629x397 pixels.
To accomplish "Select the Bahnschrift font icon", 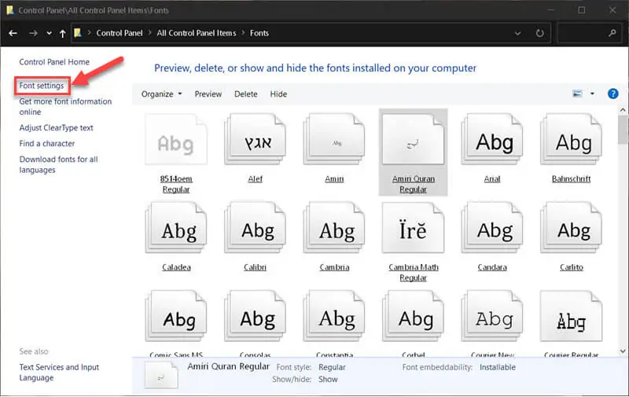I will (x=572, y=139).
